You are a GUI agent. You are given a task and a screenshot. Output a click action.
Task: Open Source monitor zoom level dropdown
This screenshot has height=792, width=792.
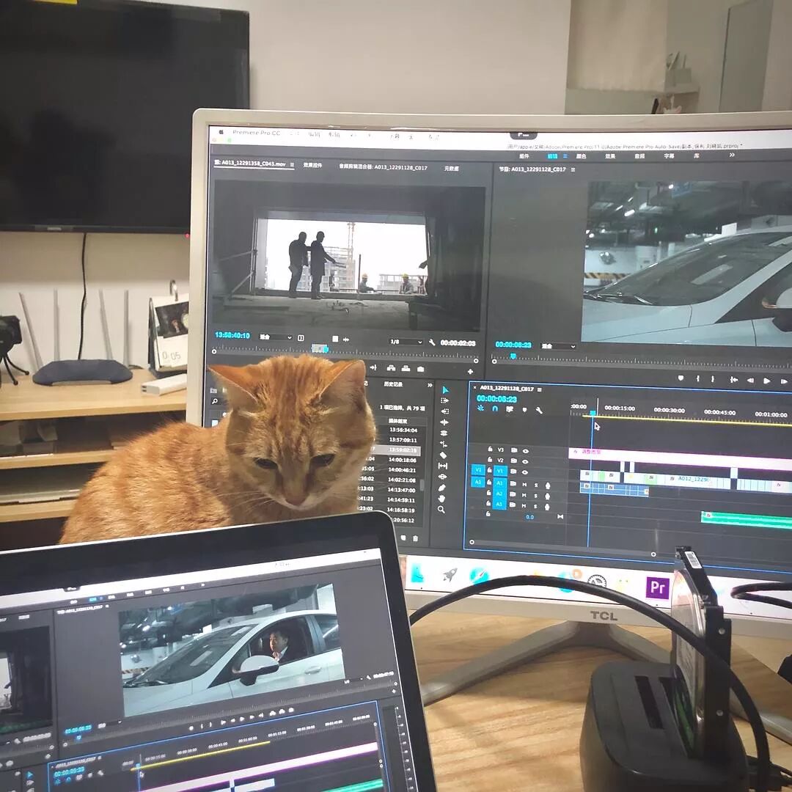coord(276,337)
